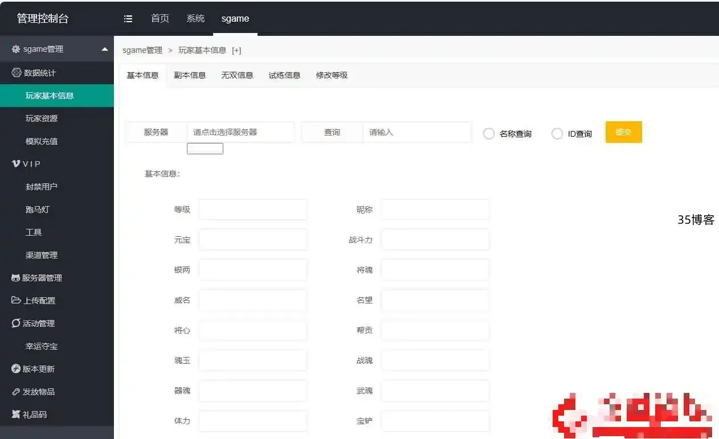This screenshot has width=719, height=439.
Task: Switch to the 试练信息 tab
Action: point(284,75)
